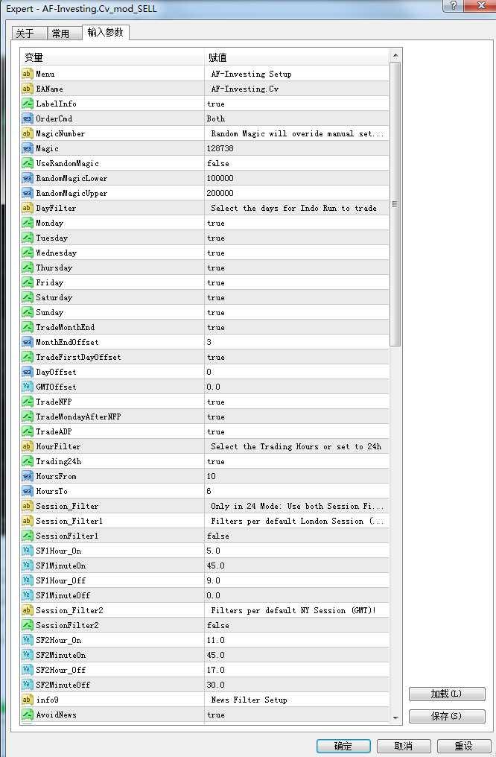Click the HoursFrom value 10
Image resolution: width=496 pixels, height=757 pixels.
click(297, 476)
